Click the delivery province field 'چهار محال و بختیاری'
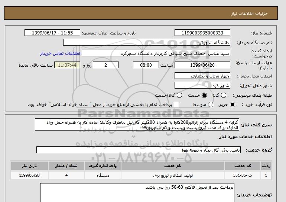 click(202, 76)
